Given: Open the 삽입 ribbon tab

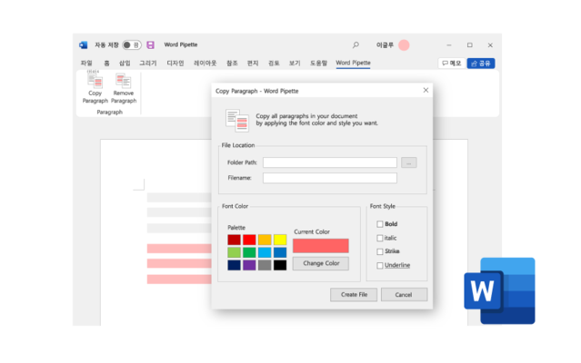Looking at the screenshot, I should [x=125, y=64].
